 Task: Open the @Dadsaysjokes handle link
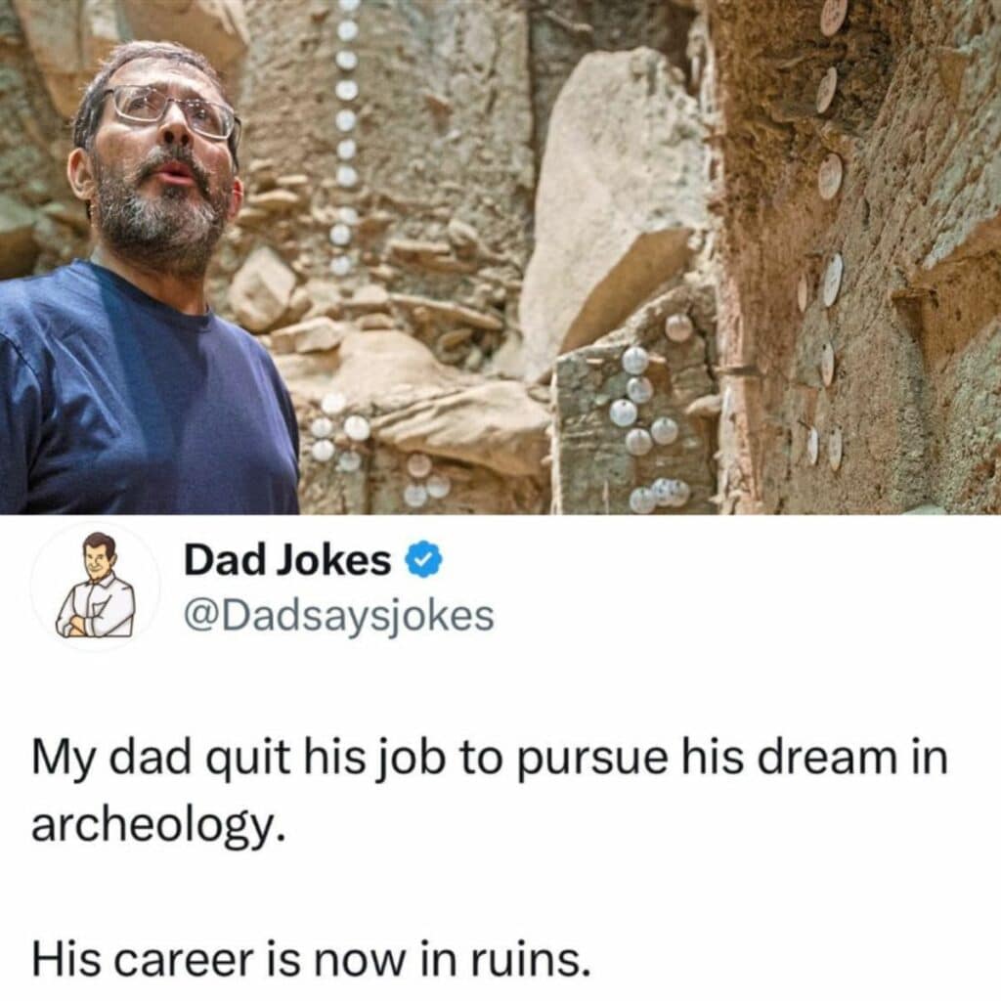(x=339, y=616)
